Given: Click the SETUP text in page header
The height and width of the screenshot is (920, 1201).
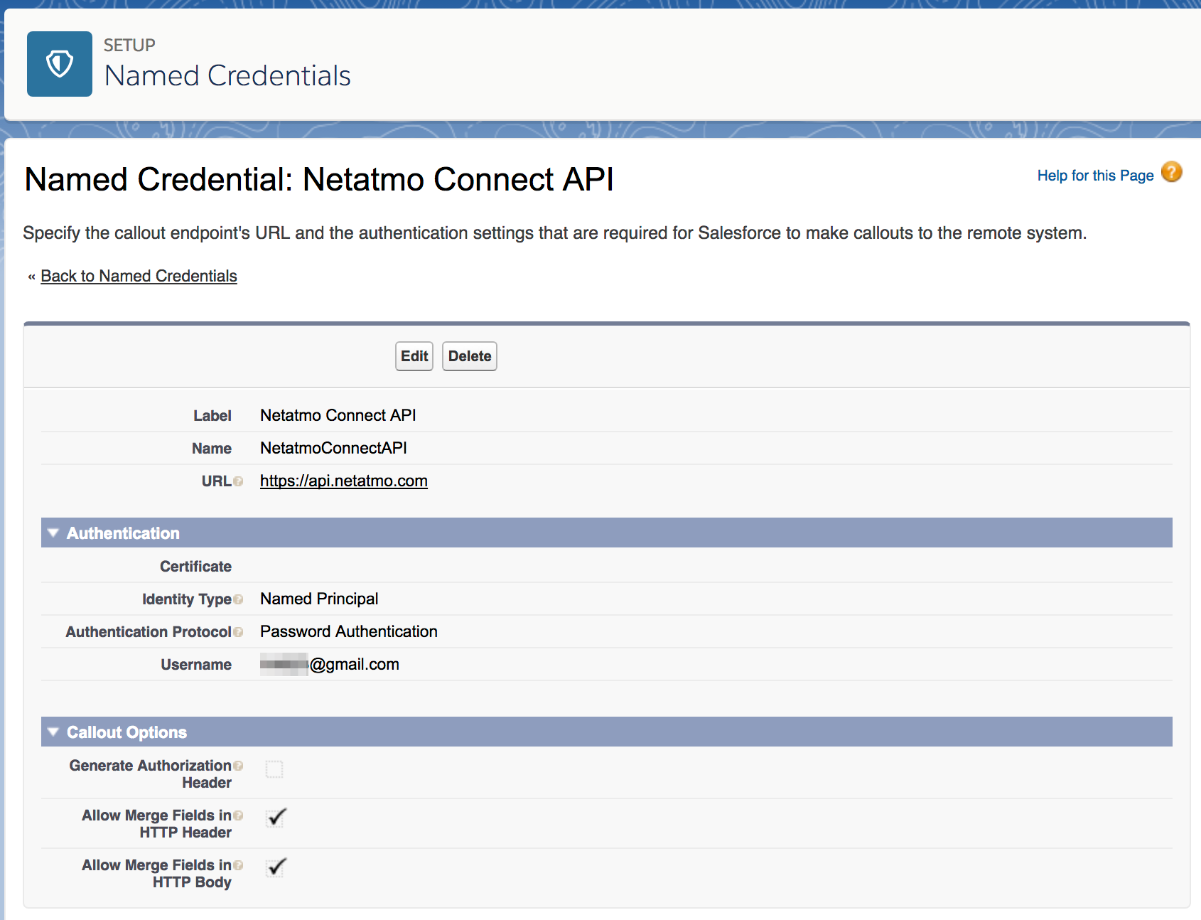Looking at the screenshot, I should [129, 46].
